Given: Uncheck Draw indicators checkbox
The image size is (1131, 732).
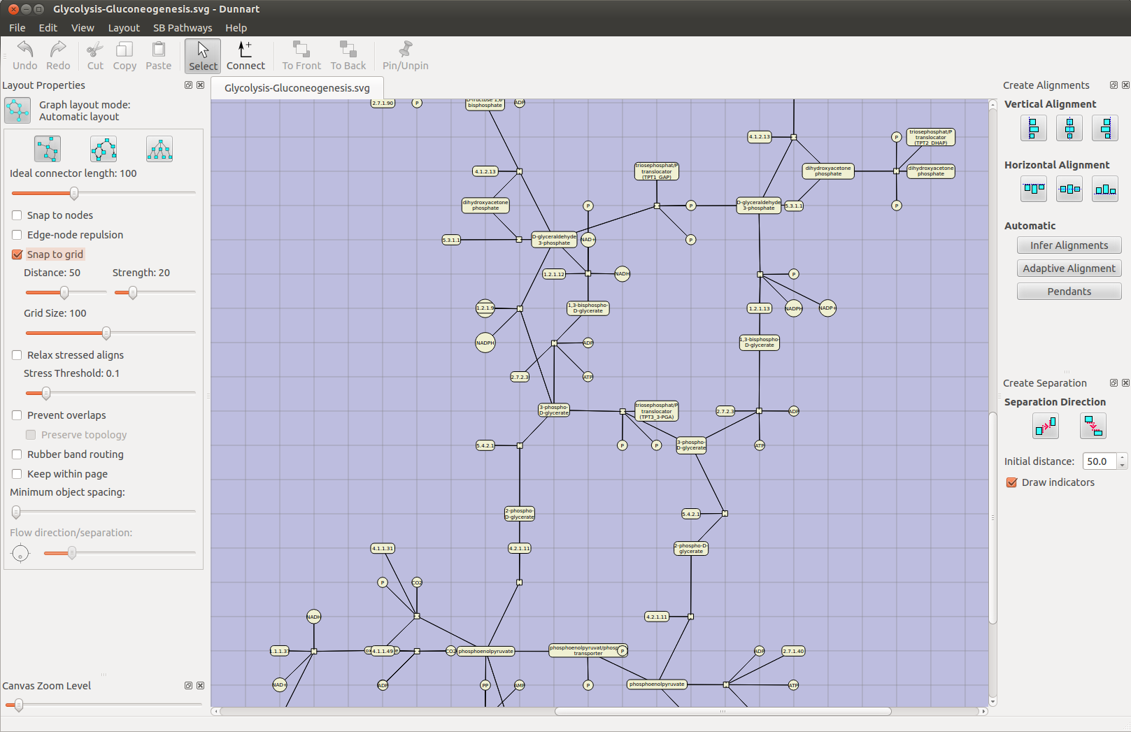Looking at the screenshot, I should (1011, 482).
